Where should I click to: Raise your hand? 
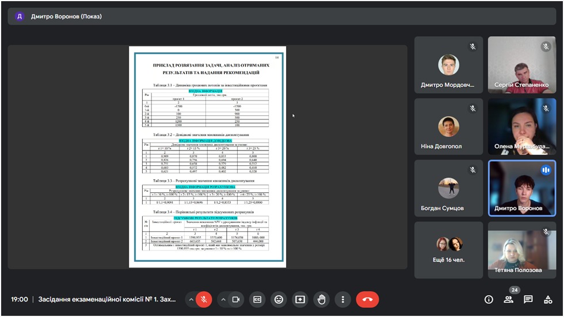point(321,299)
